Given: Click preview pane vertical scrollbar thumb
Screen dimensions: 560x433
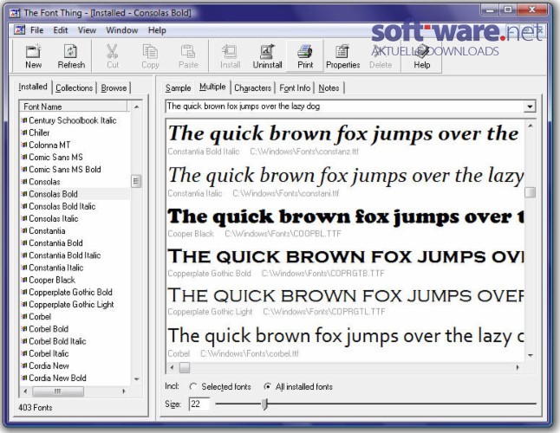Looking at the screenshot, I should (531, 192).
